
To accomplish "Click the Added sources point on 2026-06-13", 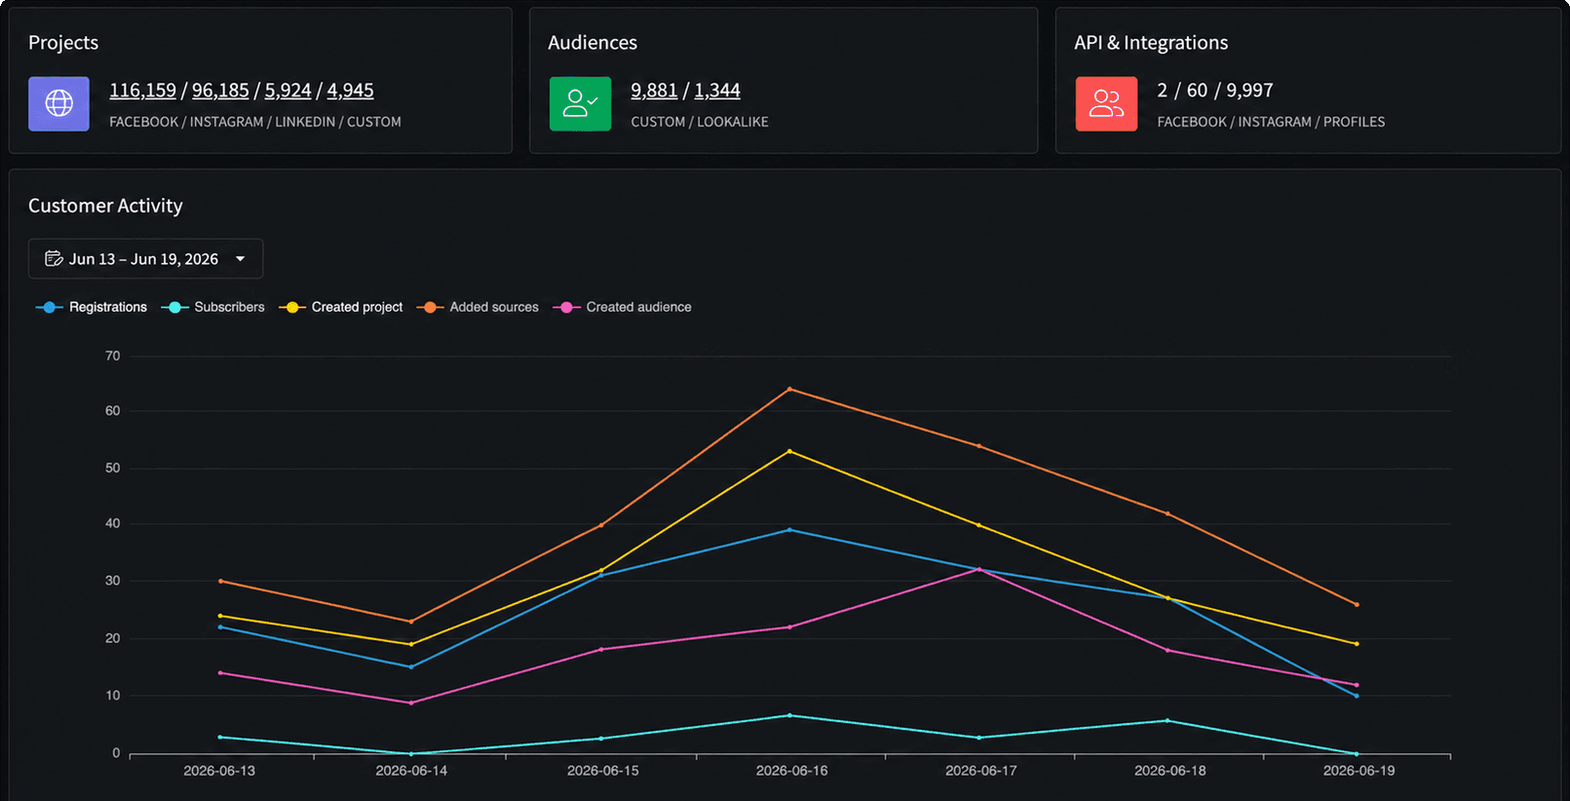I will (220, 582).
